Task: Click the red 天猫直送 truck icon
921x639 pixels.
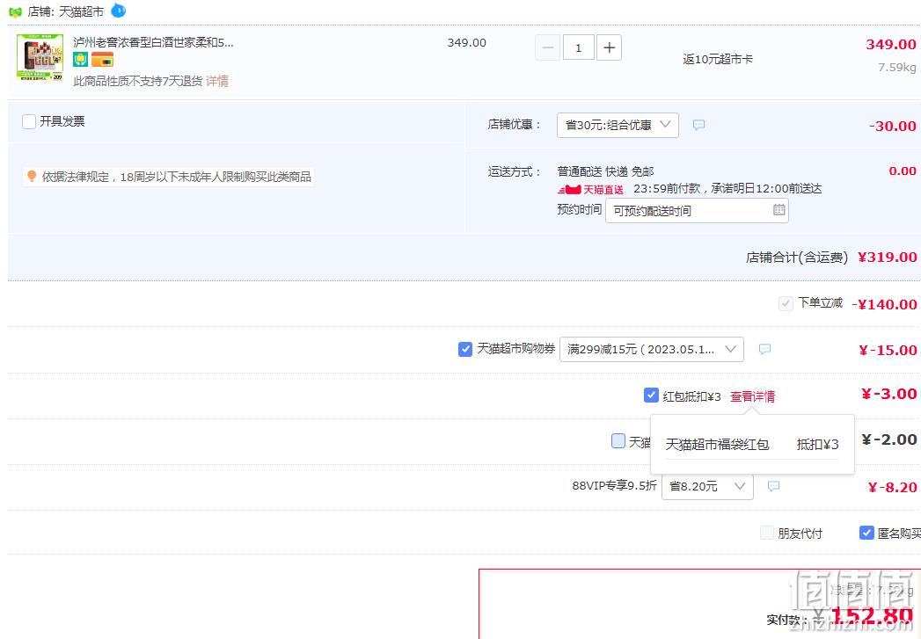Action: click(x=569, y=190)
